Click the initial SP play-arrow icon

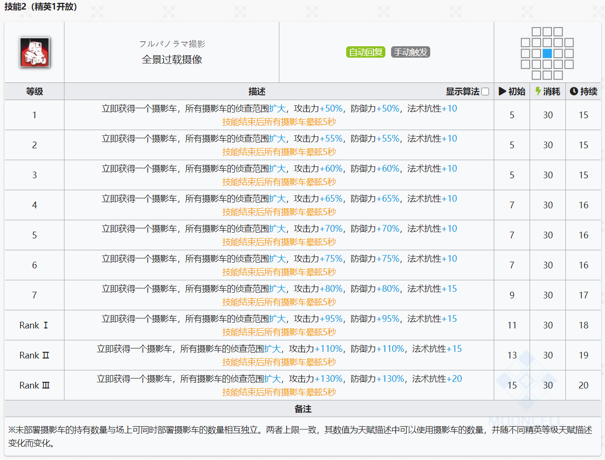click(x=502, y=91)
